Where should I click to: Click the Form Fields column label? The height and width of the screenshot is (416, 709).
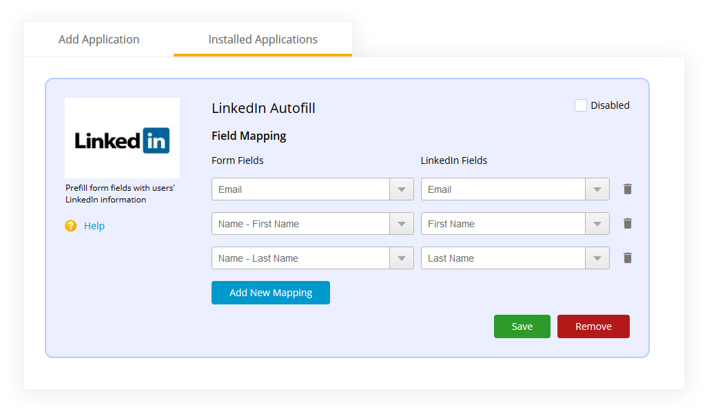click(238, 160)
